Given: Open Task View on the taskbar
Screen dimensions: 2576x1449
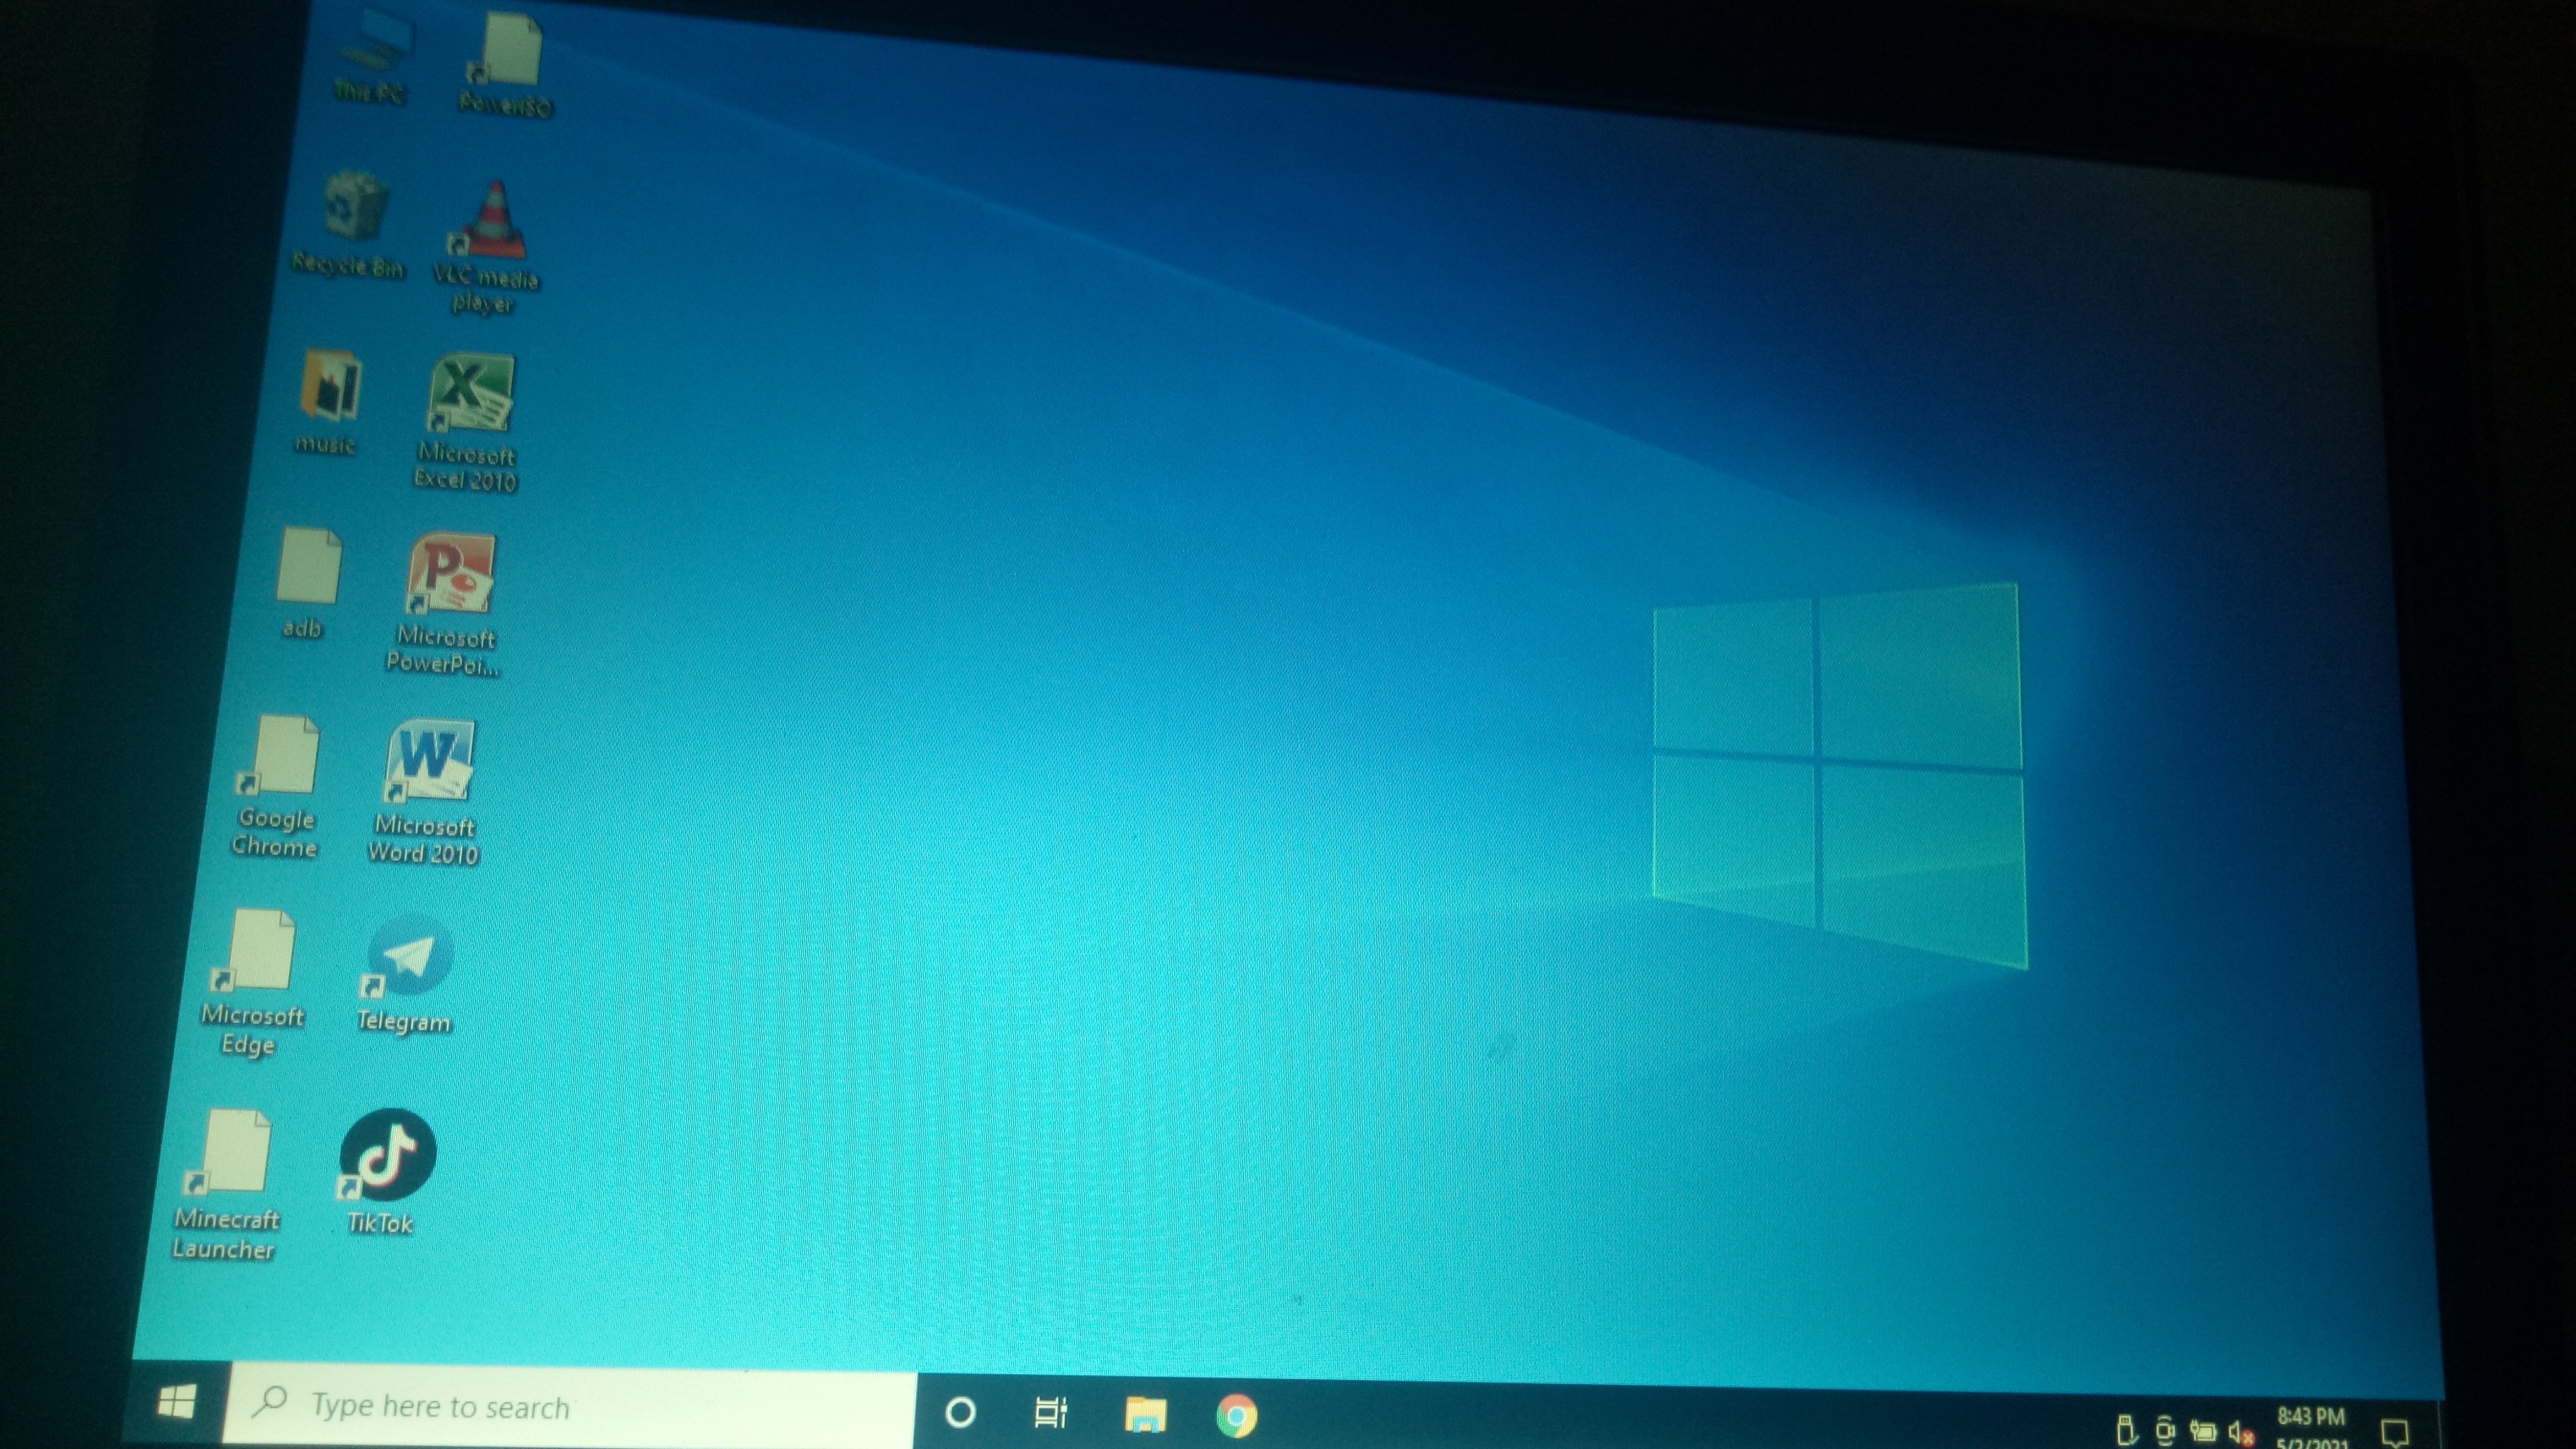Looking at the screenshot, I should [x=1051, y=1413].
